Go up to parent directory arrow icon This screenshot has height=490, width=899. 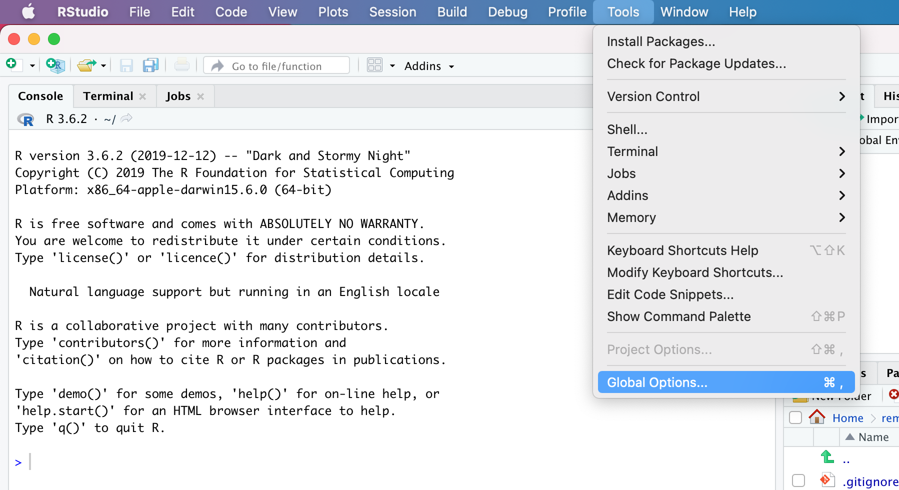tap(827, 456)
